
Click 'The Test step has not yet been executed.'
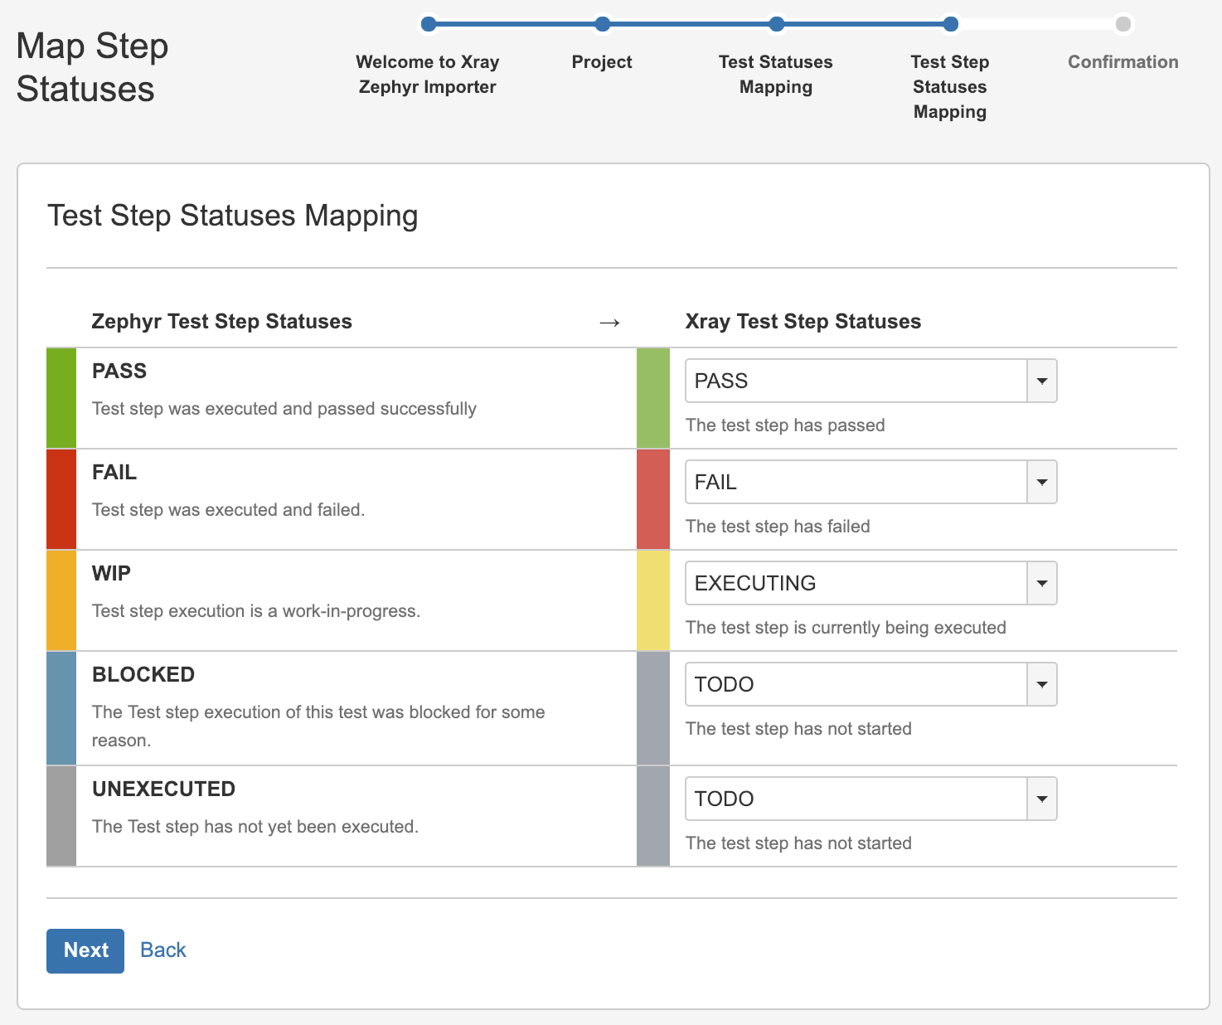(x=255, y=827)
